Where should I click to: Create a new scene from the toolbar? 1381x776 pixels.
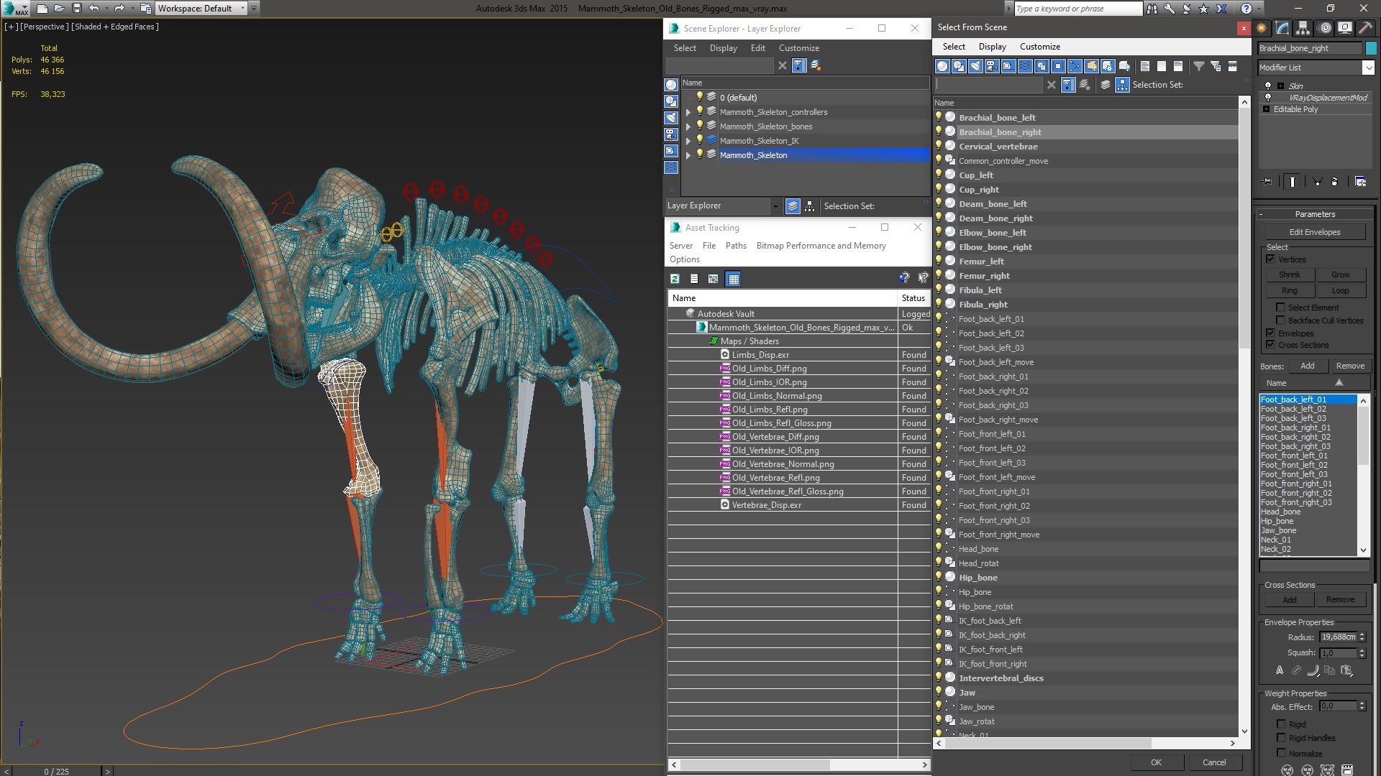[x=42, y=9]
